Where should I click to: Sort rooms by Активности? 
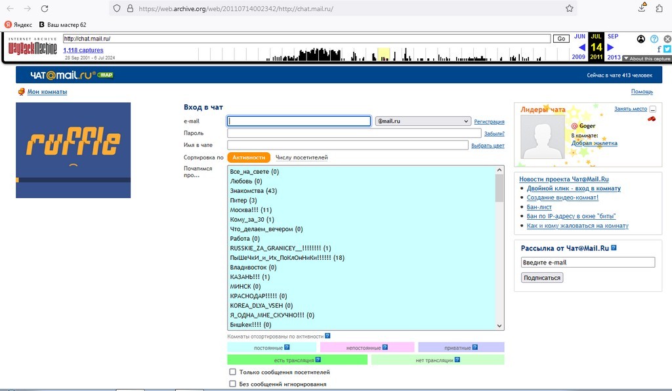point(249,157)
